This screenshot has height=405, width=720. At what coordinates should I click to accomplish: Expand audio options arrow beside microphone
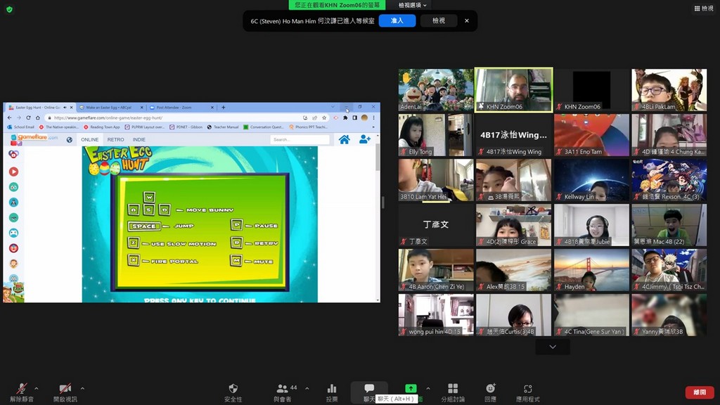click(x=37, y=388)
